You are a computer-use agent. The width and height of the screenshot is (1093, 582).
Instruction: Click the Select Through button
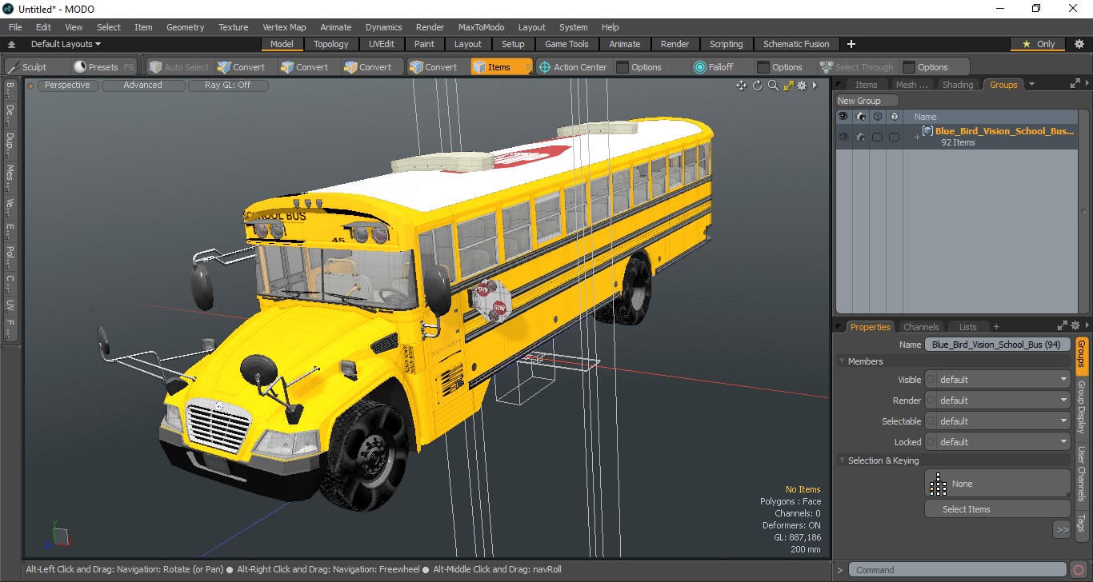[x=856, y=67]
